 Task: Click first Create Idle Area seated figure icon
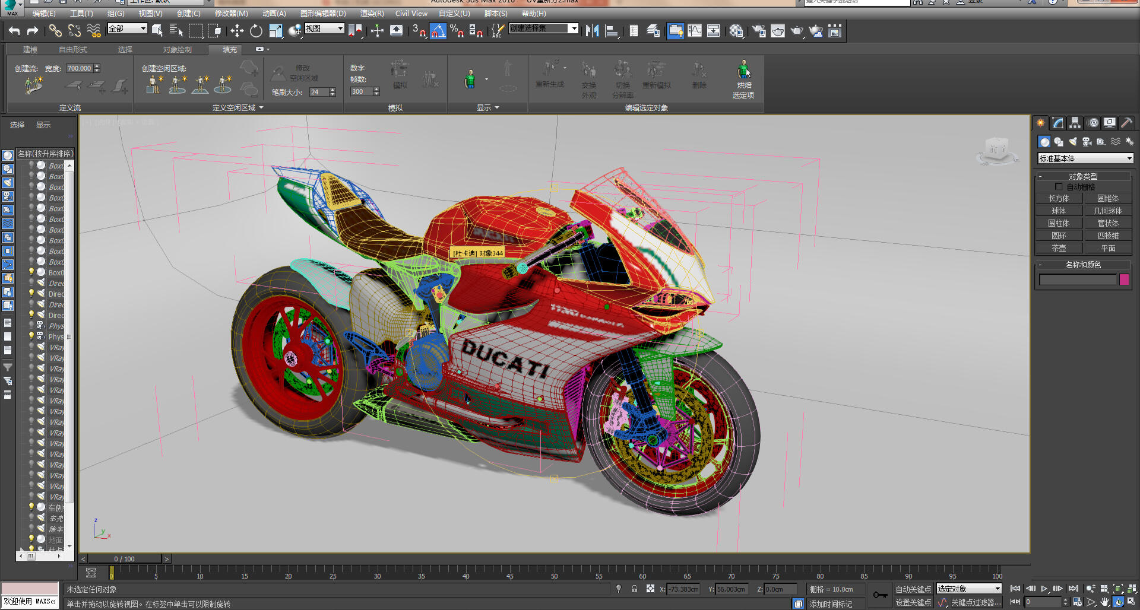point(154,85)
